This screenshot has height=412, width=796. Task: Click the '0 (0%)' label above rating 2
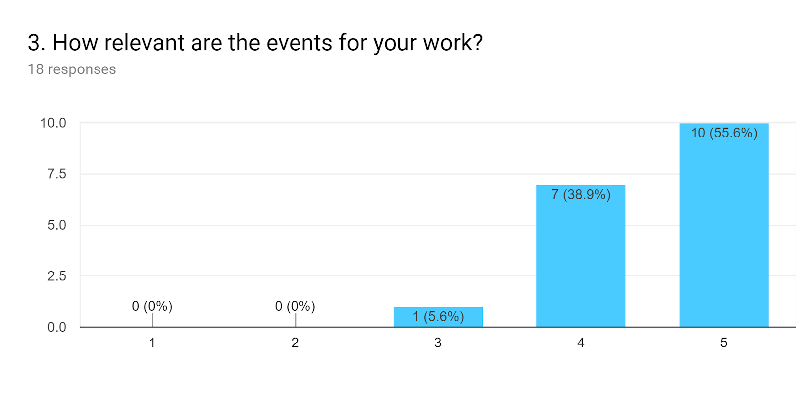tap(295, 306)
